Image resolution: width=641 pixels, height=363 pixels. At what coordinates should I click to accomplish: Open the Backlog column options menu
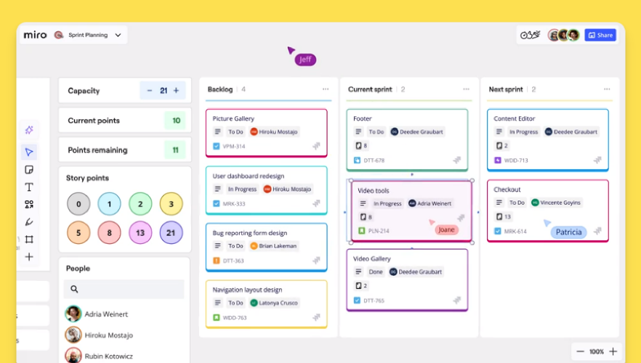tap(325, 89)
